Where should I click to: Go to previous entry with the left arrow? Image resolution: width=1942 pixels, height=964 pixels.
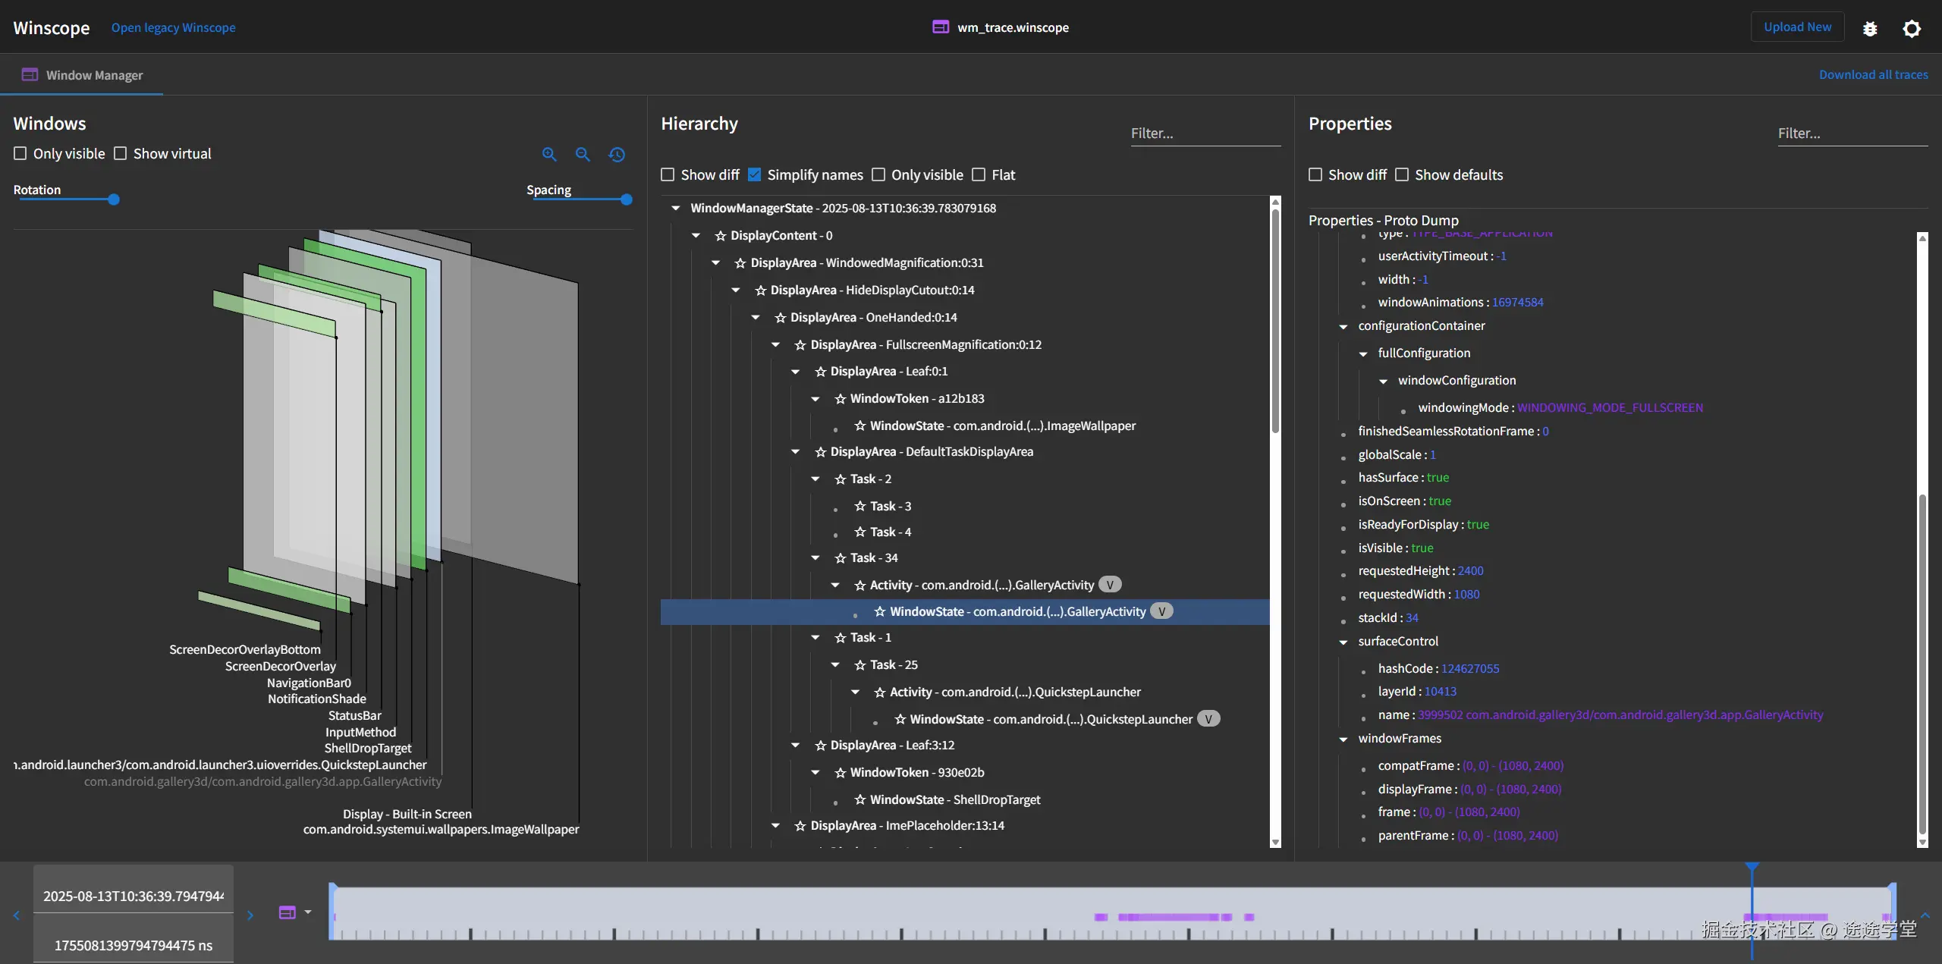17,915
